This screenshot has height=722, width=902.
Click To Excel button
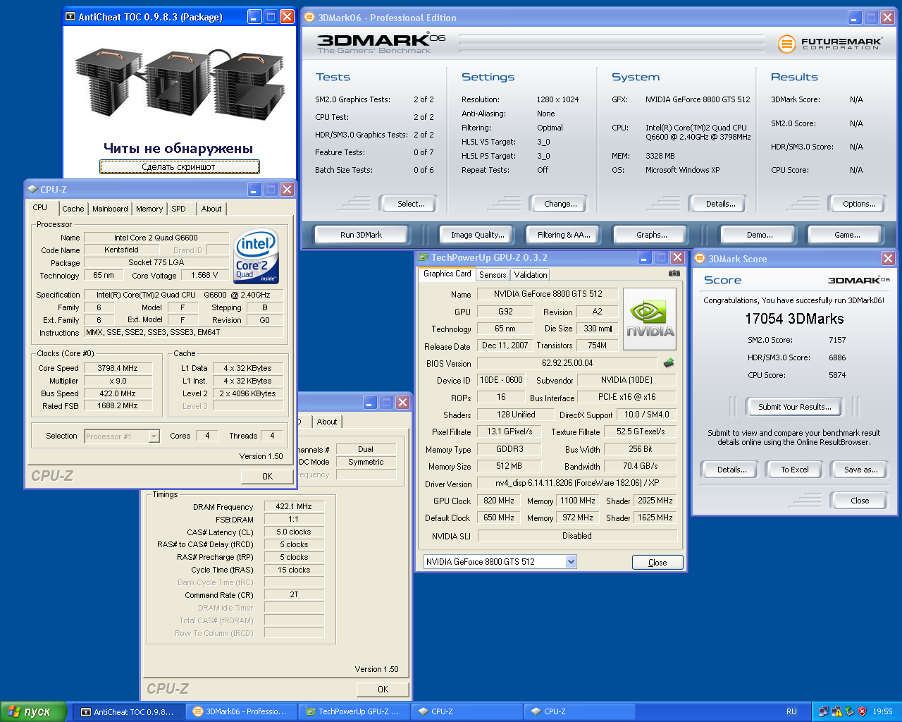[794, 470]
